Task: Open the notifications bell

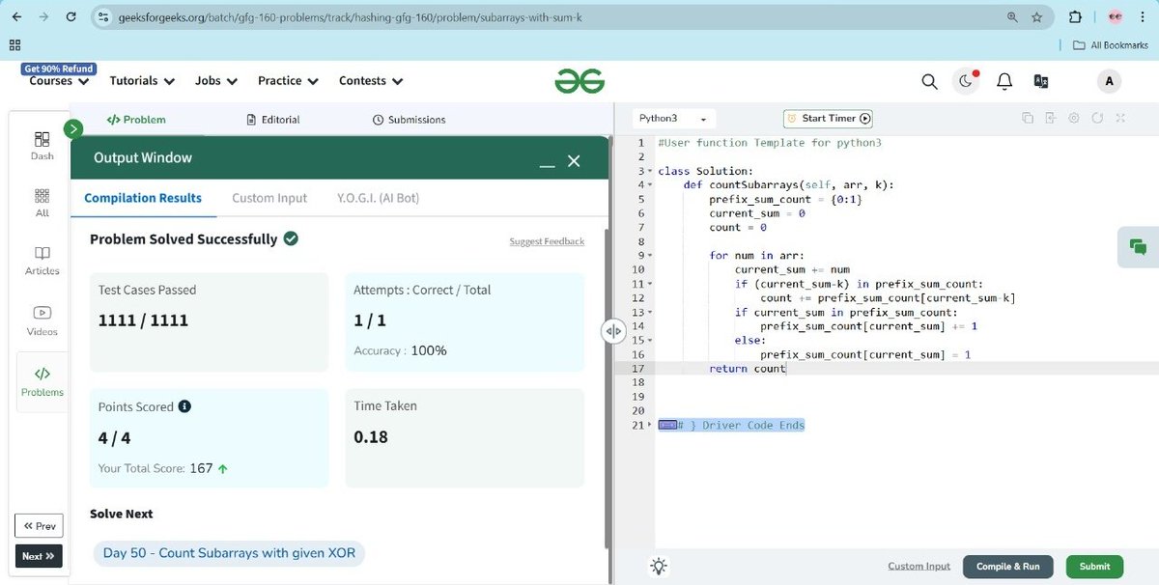Action: point(1004,82)
